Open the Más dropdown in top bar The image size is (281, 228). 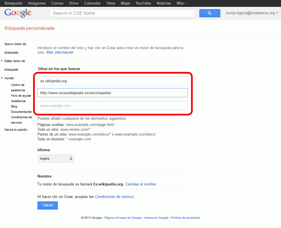[x=181, y=3]
